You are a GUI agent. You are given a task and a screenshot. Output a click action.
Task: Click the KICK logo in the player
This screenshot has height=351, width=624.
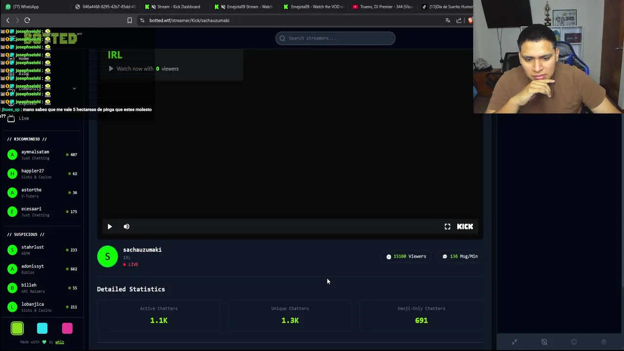point(465,226)
